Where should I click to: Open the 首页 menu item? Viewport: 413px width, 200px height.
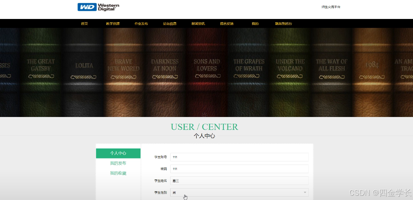84,24
